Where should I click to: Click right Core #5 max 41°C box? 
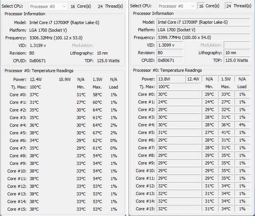point(226,132)
